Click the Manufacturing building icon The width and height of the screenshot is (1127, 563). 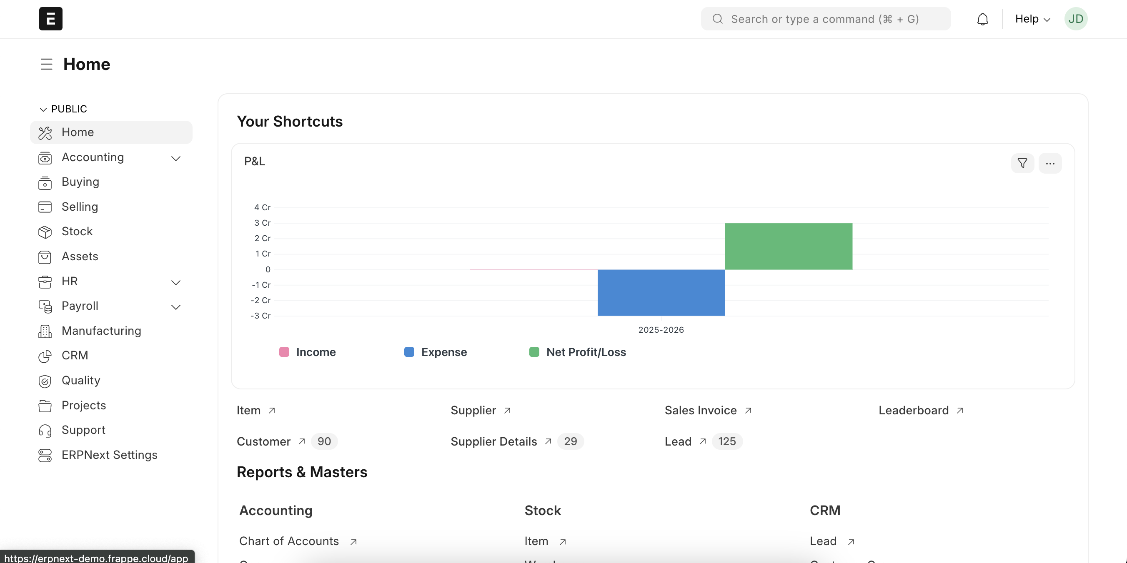(x=45, y=331)
